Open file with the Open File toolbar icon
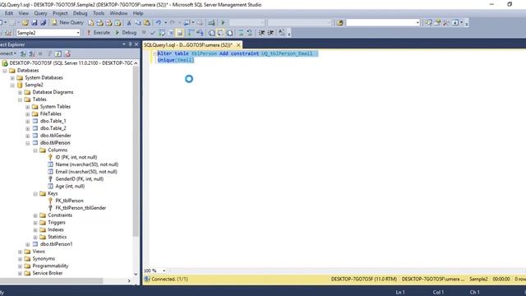Screen dimensions: 526x296 point(25,22)
